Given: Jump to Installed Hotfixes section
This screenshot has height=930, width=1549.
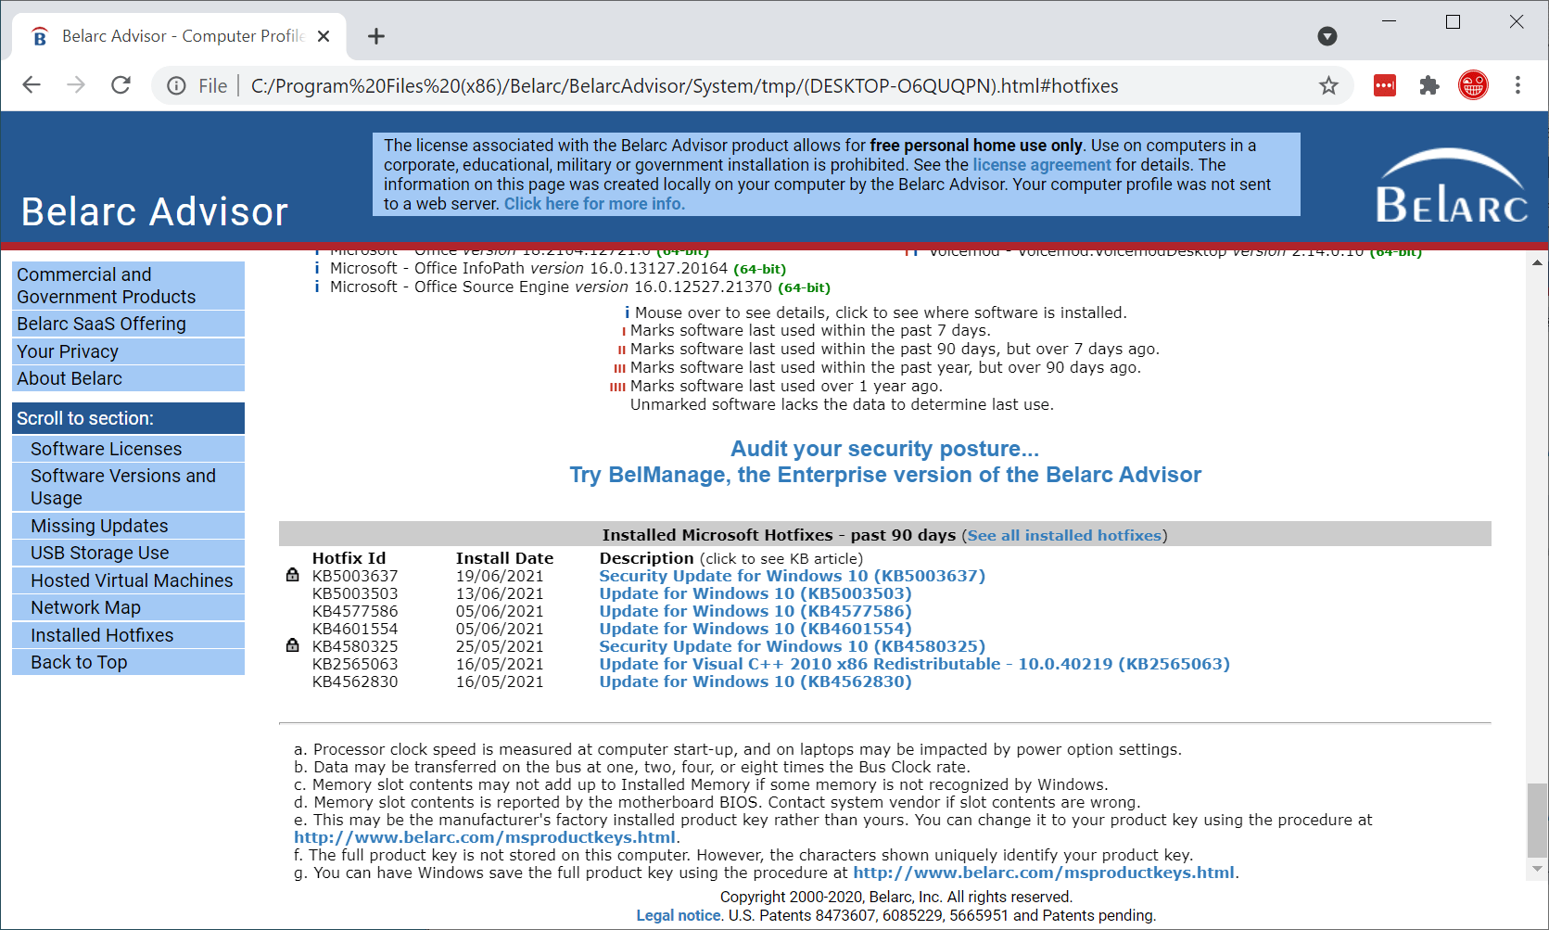Looking at the screenshot, I should pos(128,635).
